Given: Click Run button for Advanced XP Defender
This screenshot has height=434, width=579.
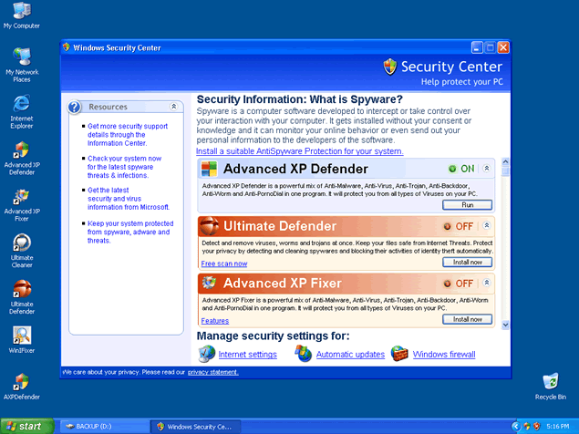Looking at the screenshot, I should coord(468,205).
